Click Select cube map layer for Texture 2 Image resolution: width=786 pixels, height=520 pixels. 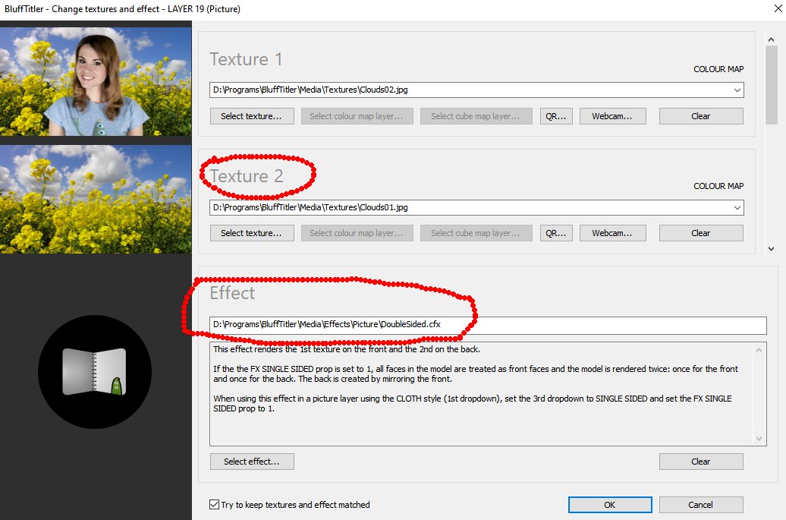(x=476, y=232)
